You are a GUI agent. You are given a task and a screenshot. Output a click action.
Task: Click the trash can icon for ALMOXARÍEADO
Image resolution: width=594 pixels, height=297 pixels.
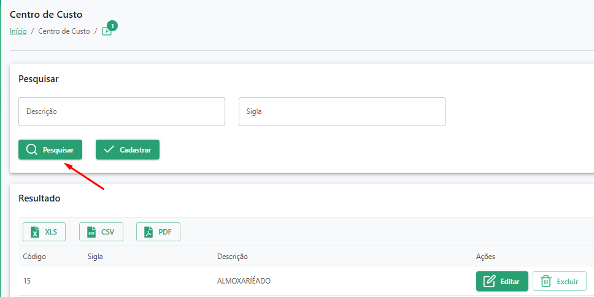546,281
